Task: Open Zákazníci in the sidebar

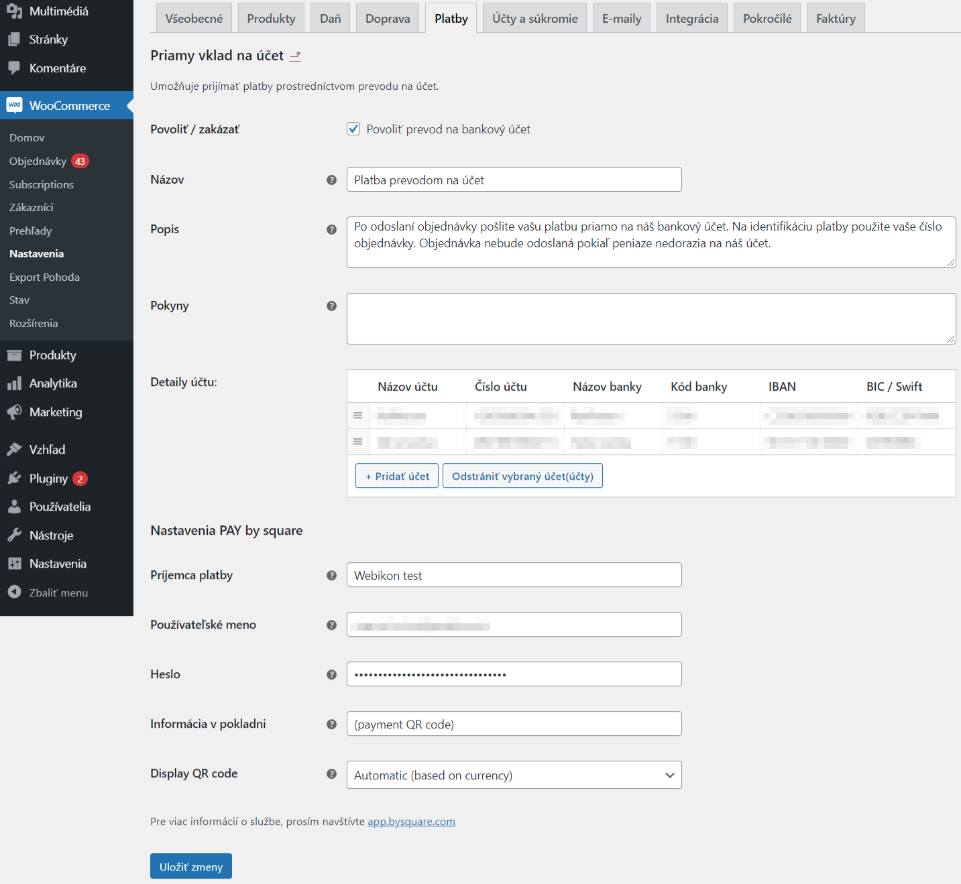Action: [32, 207]
